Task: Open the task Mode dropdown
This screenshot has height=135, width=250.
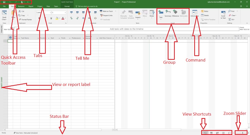Action: pos(152,14)
